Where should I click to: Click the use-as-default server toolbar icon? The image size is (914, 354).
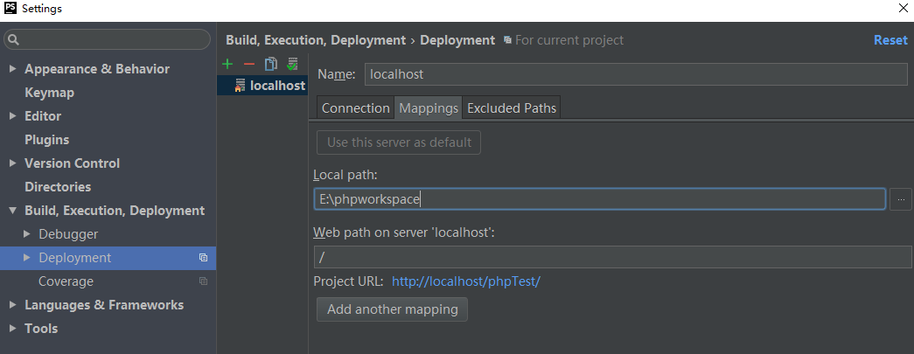[292, 64]
